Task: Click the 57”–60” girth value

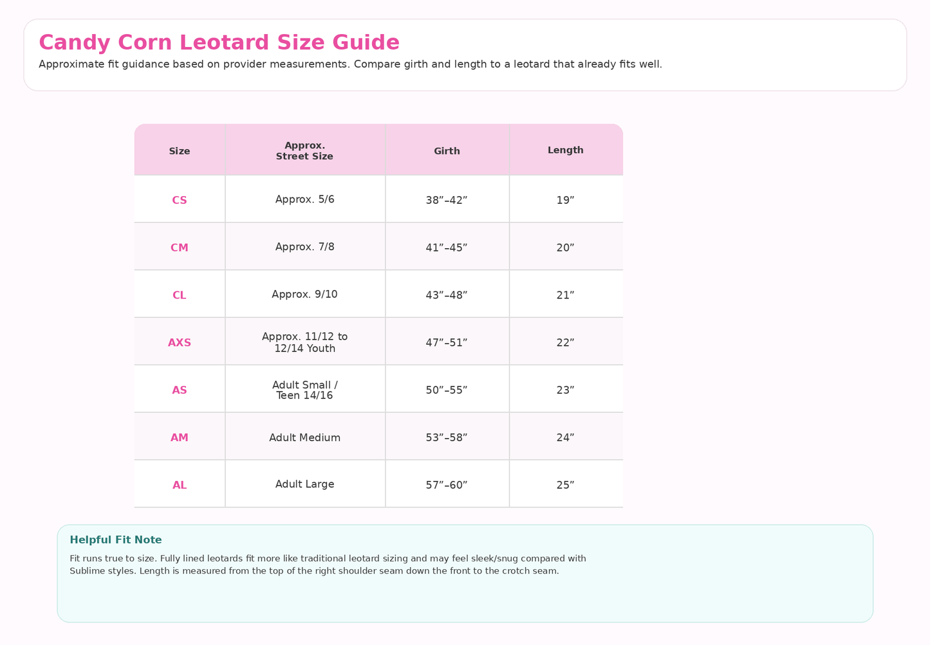Action: click(447, 486)
